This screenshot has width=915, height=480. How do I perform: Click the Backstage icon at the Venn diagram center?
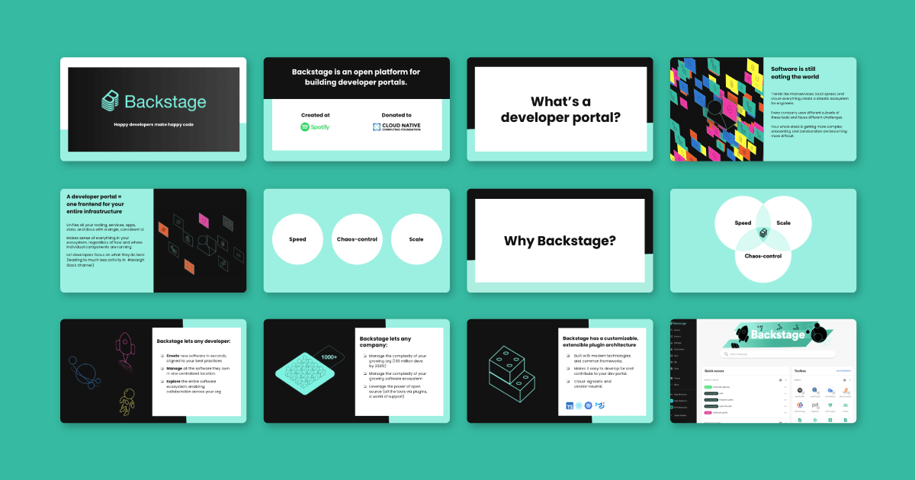tap(762, 232)
